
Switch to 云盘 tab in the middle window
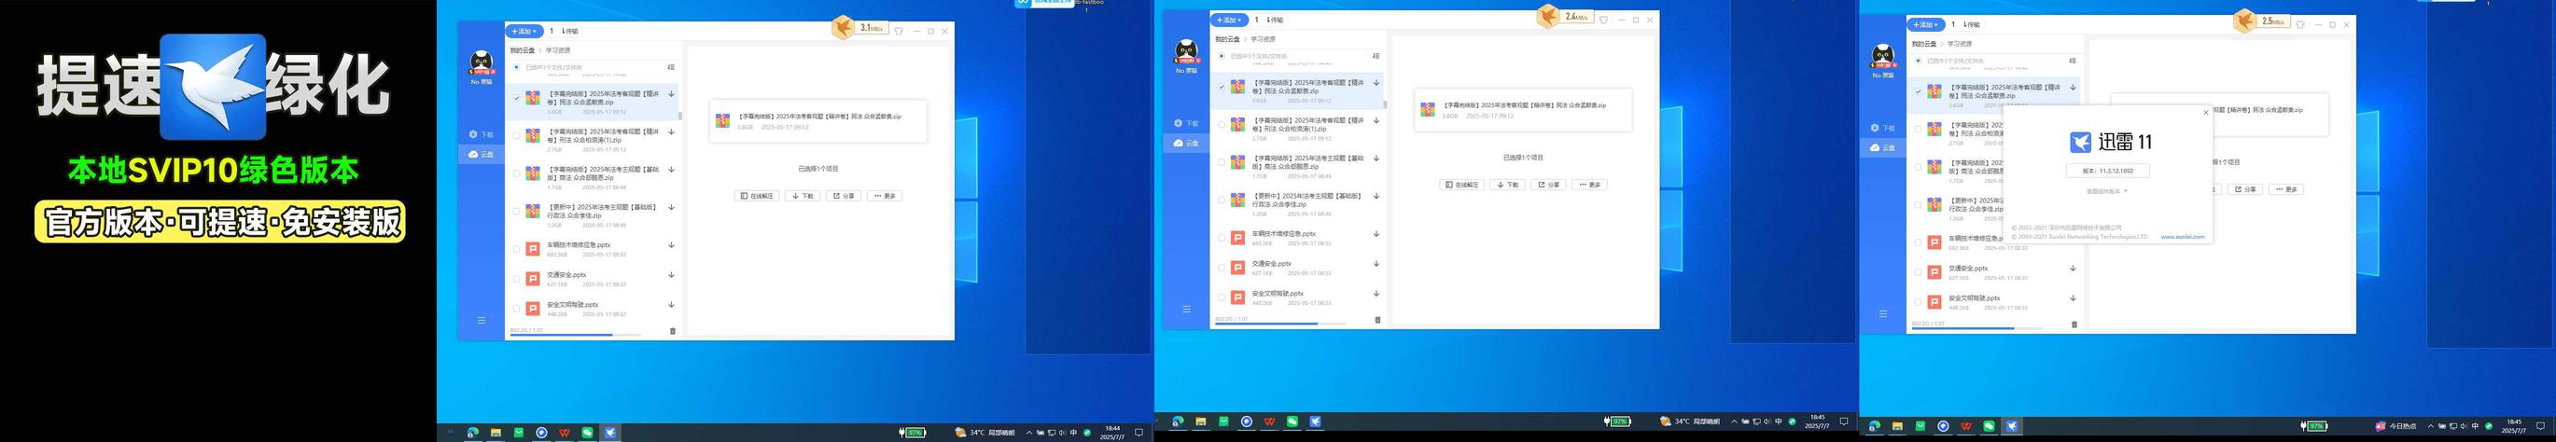pyautogui.click(x=1186, y=144)
